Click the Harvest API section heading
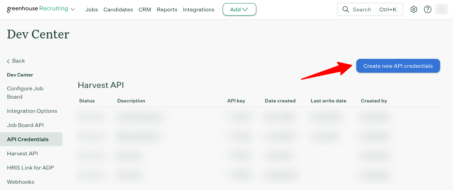The image size is (453, 190). coord(101,85)
